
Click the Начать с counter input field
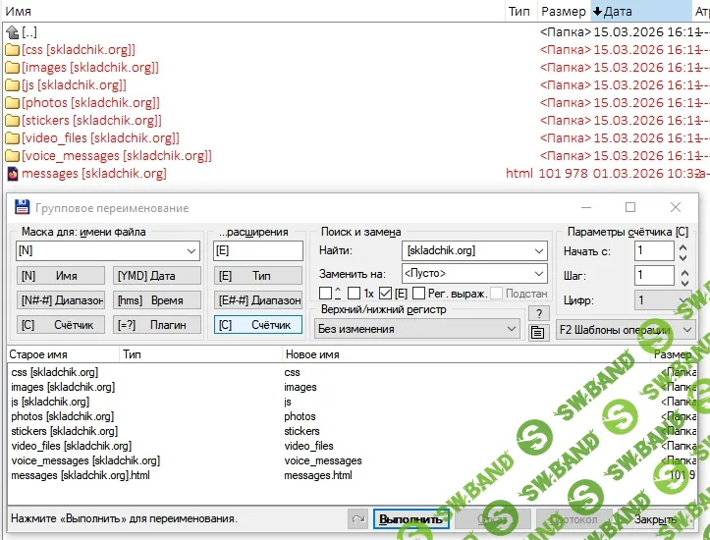pyautogui.click(x=653, y=251)
